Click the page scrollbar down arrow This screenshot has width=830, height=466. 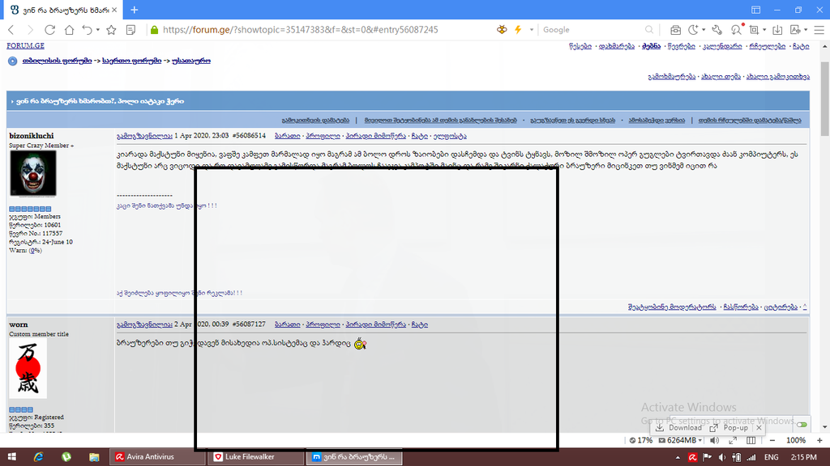[x=824, y=427]
